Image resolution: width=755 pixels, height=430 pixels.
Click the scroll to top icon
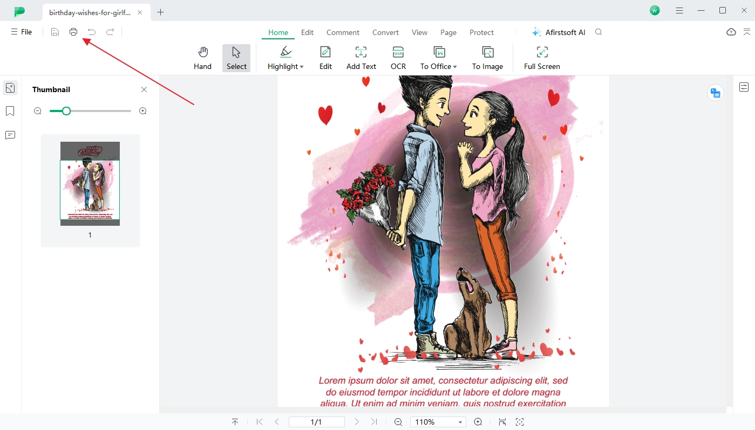point(235,422)
